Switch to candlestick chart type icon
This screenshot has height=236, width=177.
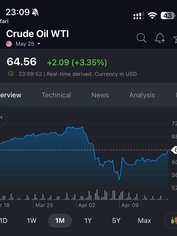click(x=173, y=220)
